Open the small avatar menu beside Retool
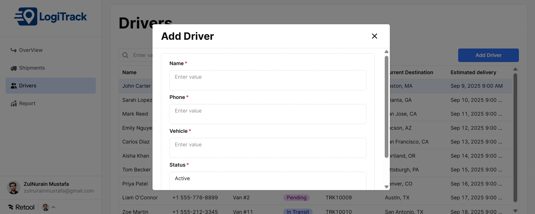This screenshot has width=535, height=214. pyautogui.click(x=49, y=207)
